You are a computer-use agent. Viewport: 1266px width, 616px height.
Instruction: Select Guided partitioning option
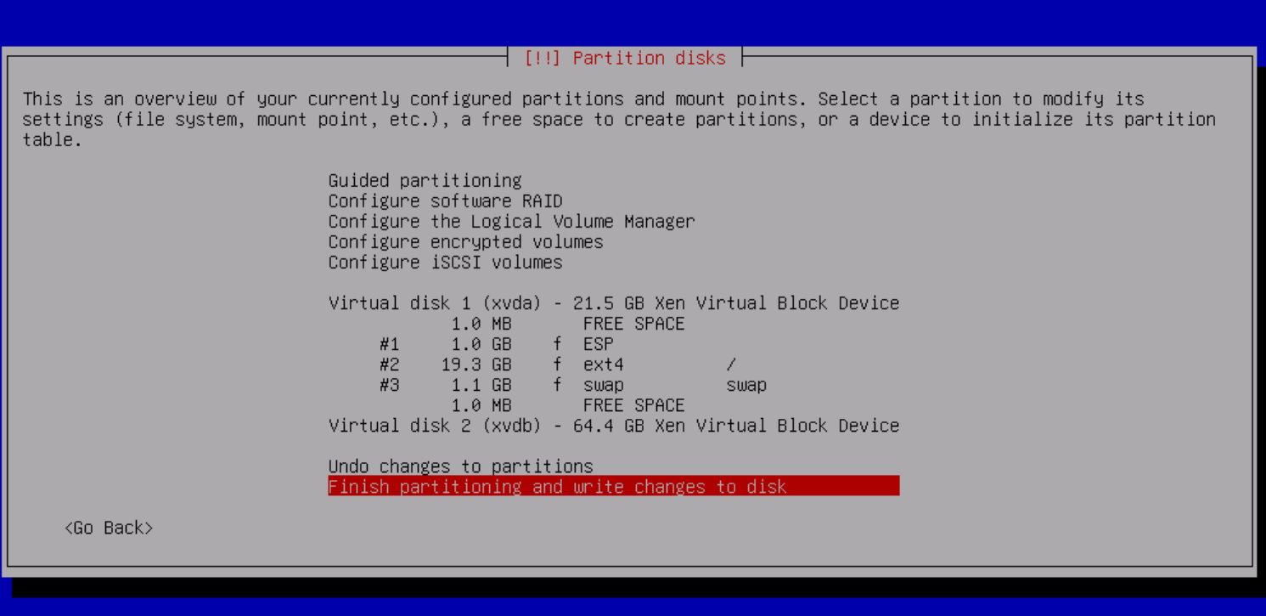coord(425,181)
